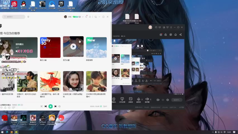Expand the system tray hidden icons chevron
This screenshot has width=238, height=134.
pos(213,132)
